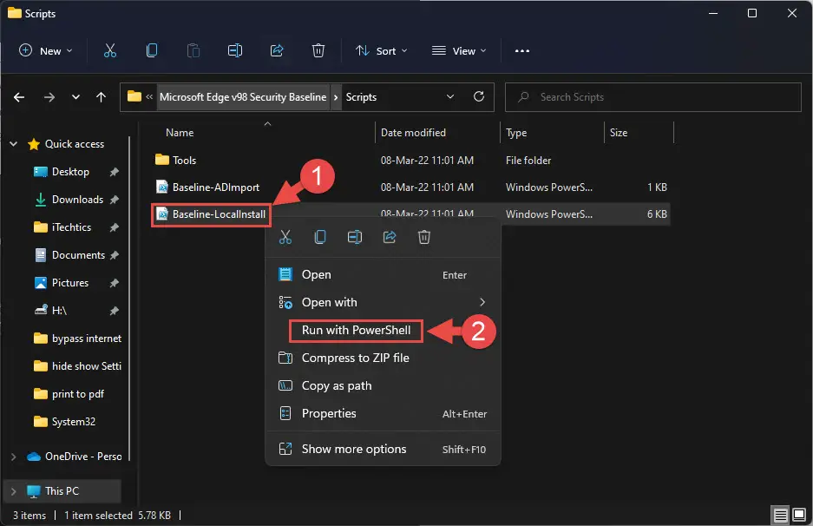This screenshot has width=813, height=526.
Task: Open the Open with submenu
Action: [x=383, y=302]
